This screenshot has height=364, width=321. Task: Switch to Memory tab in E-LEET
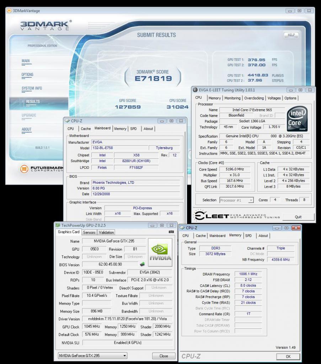coord(215,98)
